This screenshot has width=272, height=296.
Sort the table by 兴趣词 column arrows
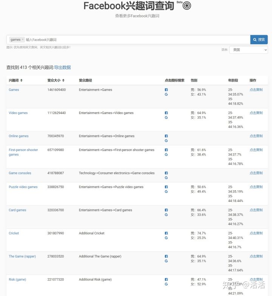coord(21,80)
